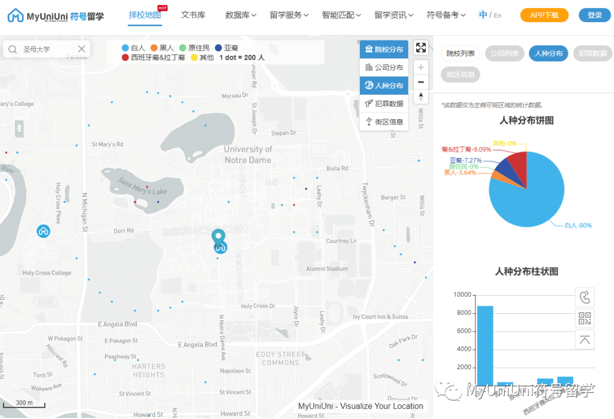Click the fullscreen expand map icon
This screenshot has width=614, height=419.
tap(421, 48)
